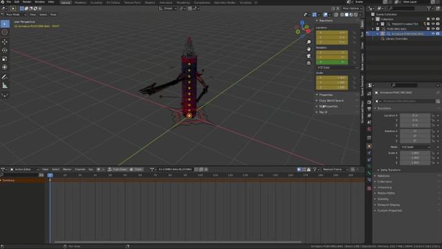Select the Scale tool
This screenshot has width=442, height=249.
point(5,59)
